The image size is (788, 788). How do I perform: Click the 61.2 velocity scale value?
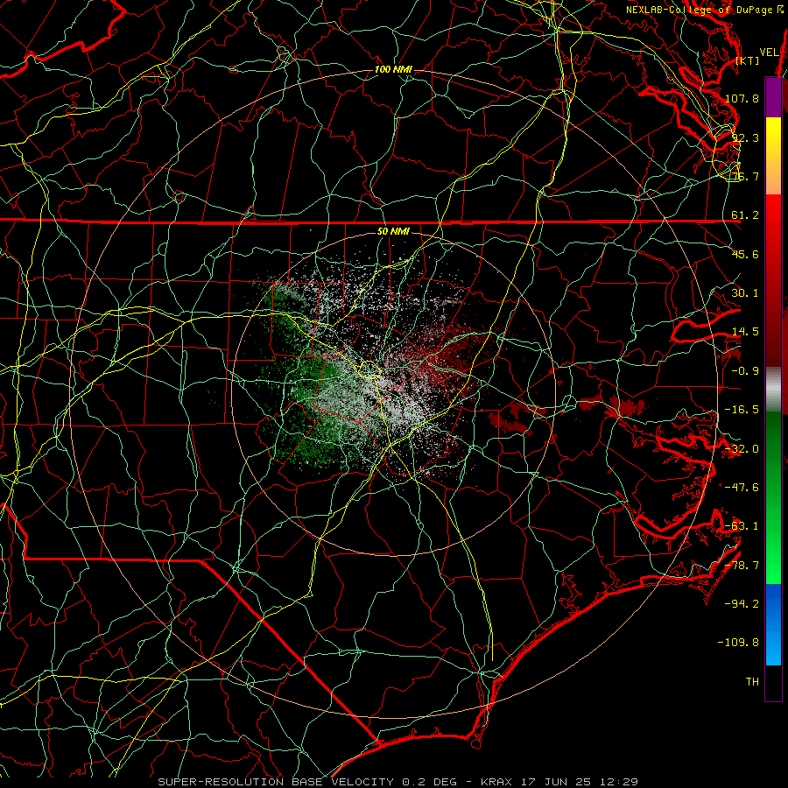point(745,215)
